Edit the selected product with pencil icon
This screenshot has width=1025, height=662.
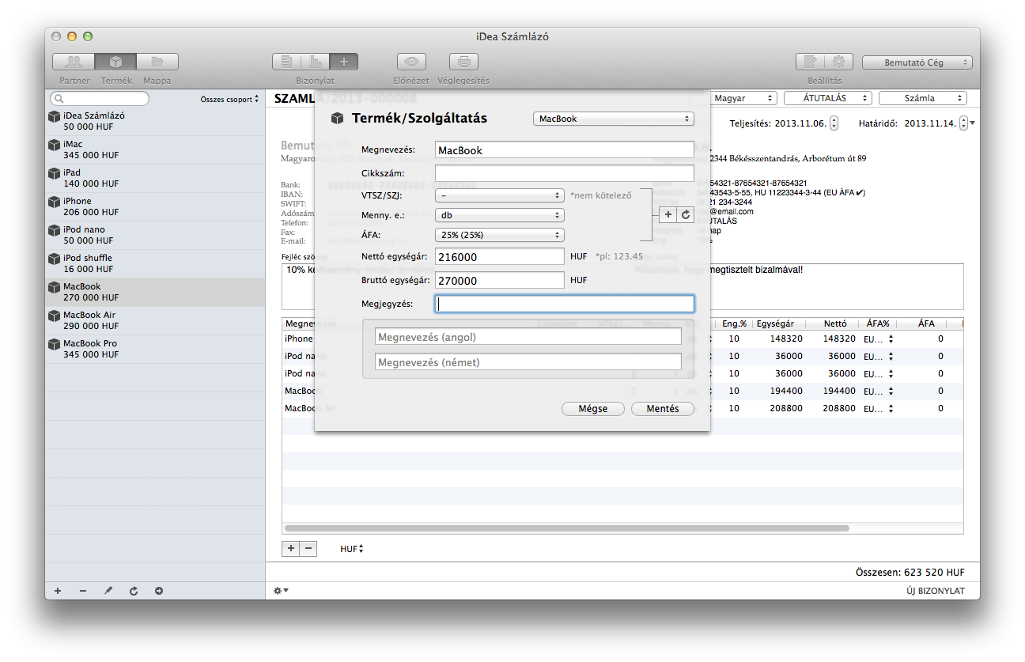click(108, 591)
